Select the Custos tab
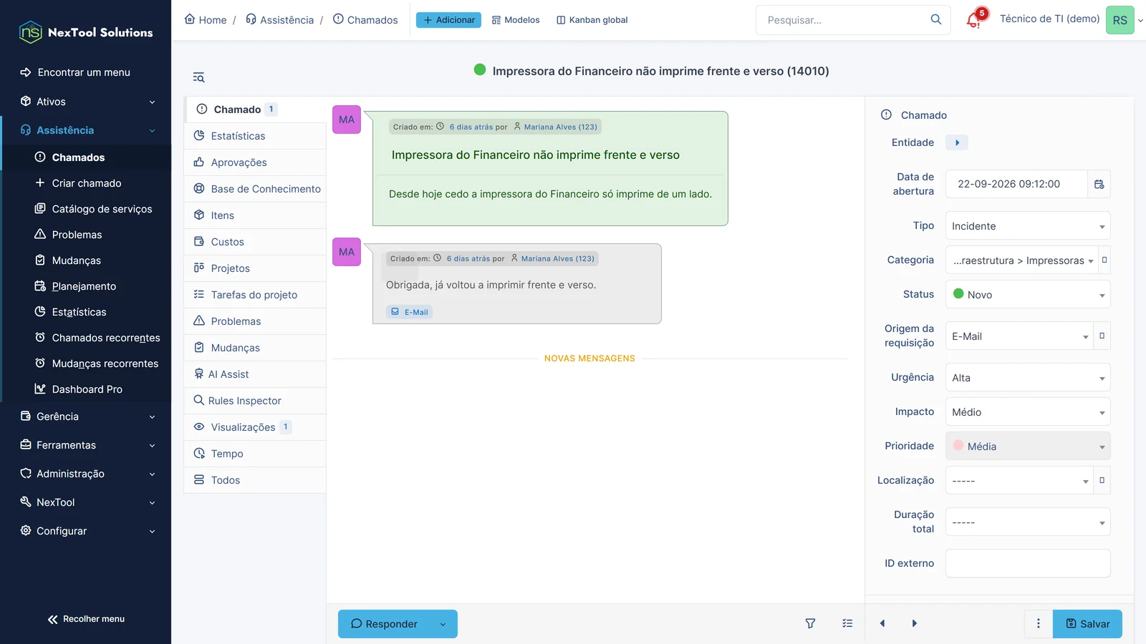This screenshot has width=1146, height=644. coord(256,242)
